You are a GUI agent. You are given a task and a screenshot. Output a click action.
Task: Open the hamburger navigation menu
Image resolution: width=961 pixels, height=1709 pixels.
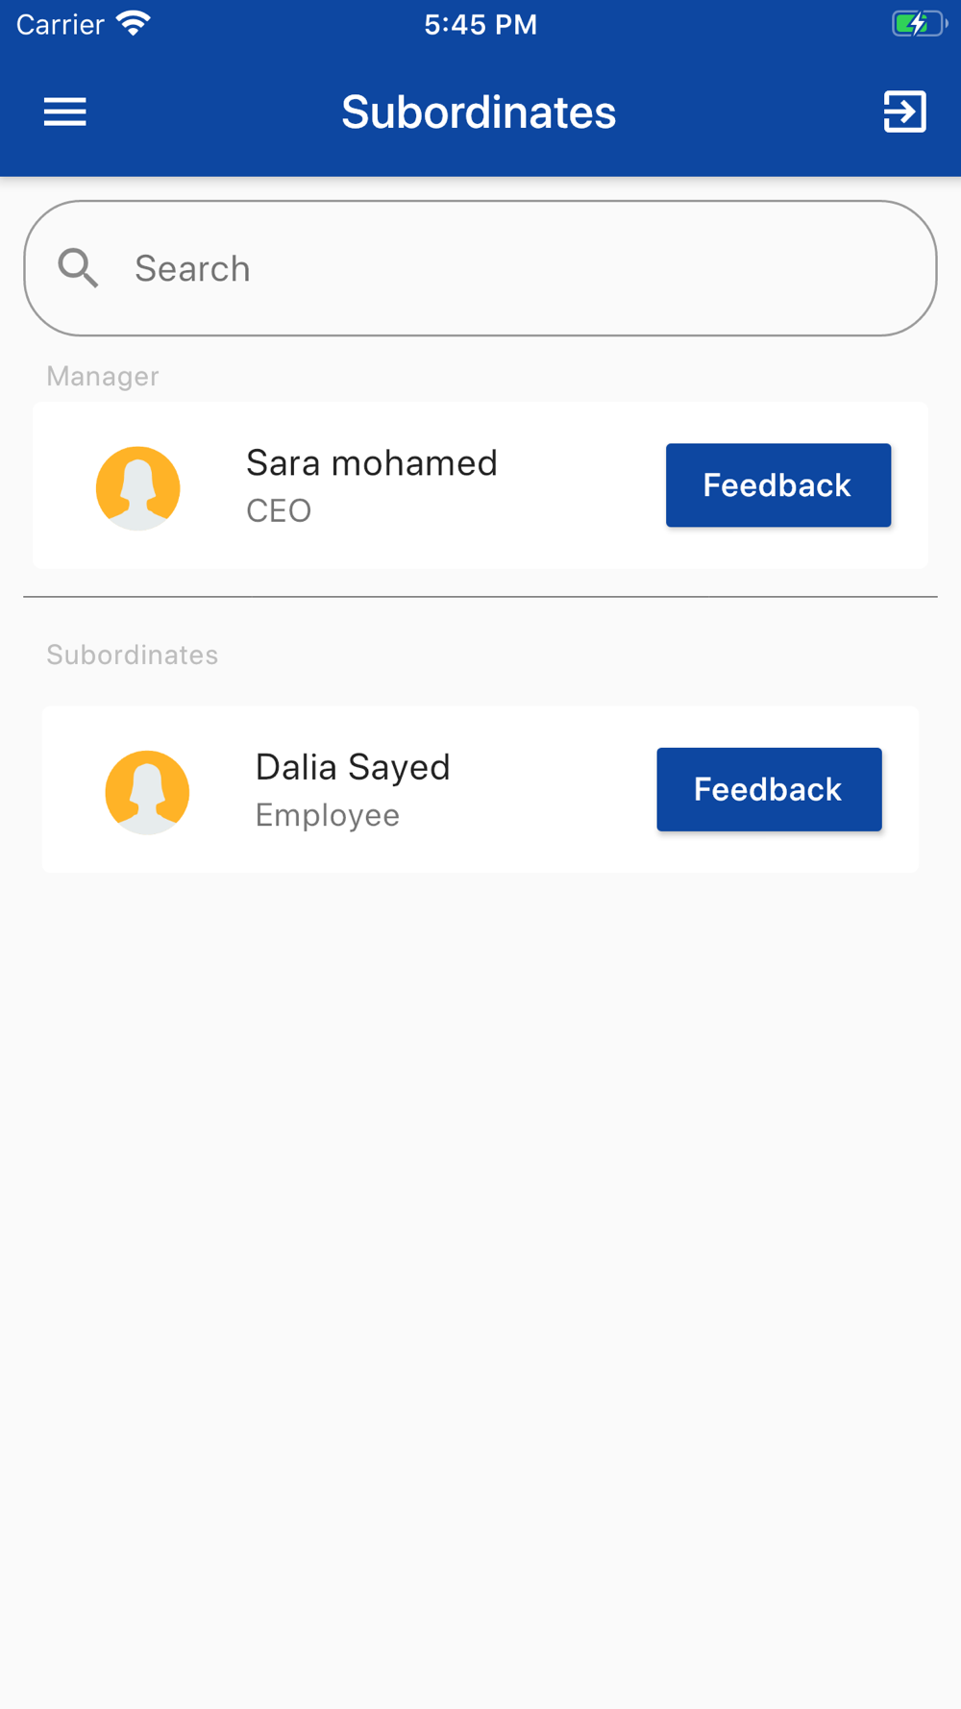[x=65, y=112]
